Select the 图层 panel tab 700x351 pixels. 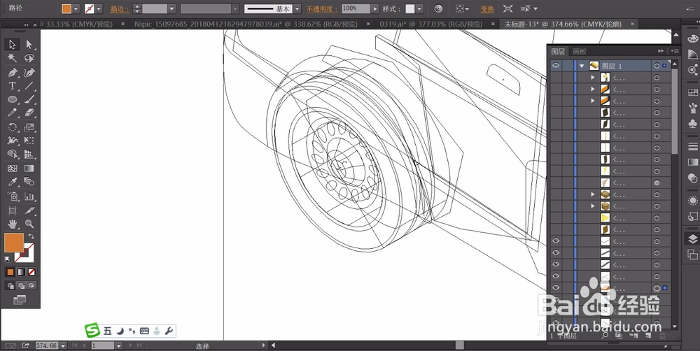point(558,51)
